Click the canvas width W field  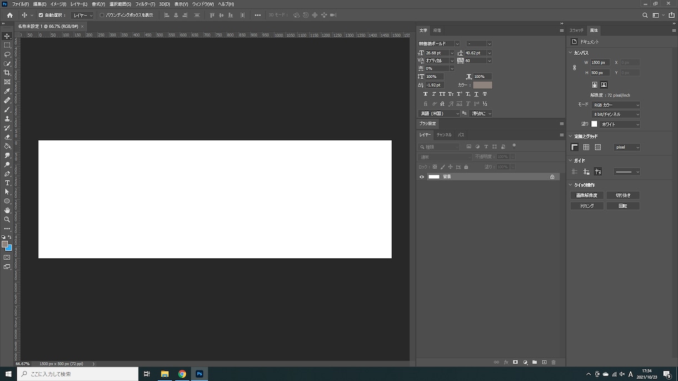[600, 63]
